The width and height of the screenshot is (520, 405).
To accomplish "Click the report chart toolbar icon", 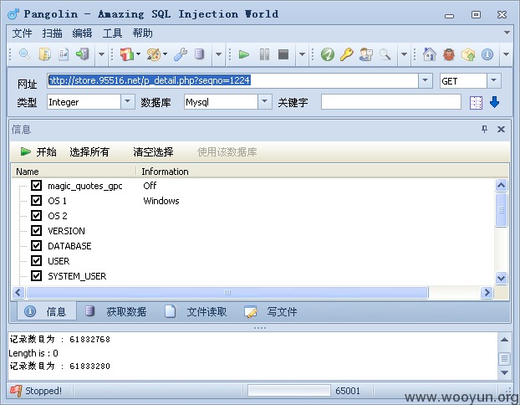I will (64, 54).
